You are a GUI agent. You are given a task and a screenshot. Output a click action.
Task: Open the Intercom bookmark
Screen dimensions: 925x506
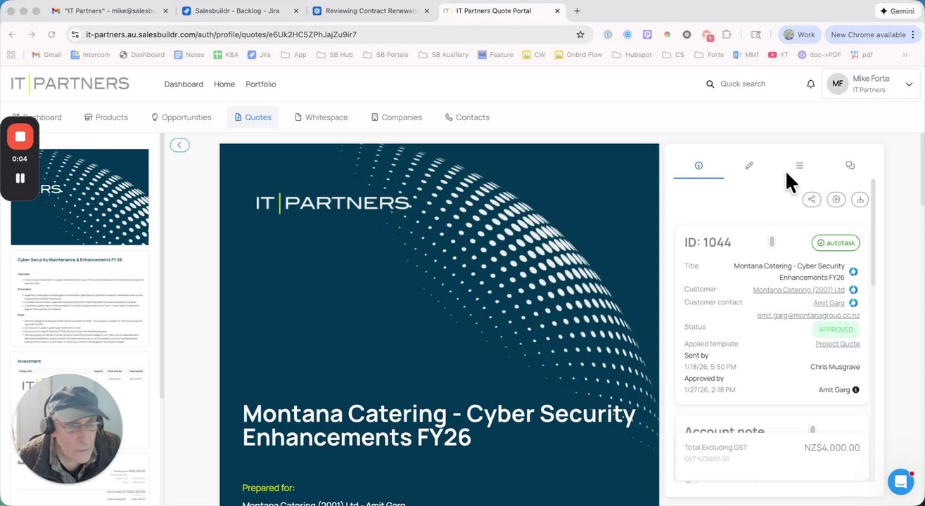pyautogui.click(x=90, y=55)
